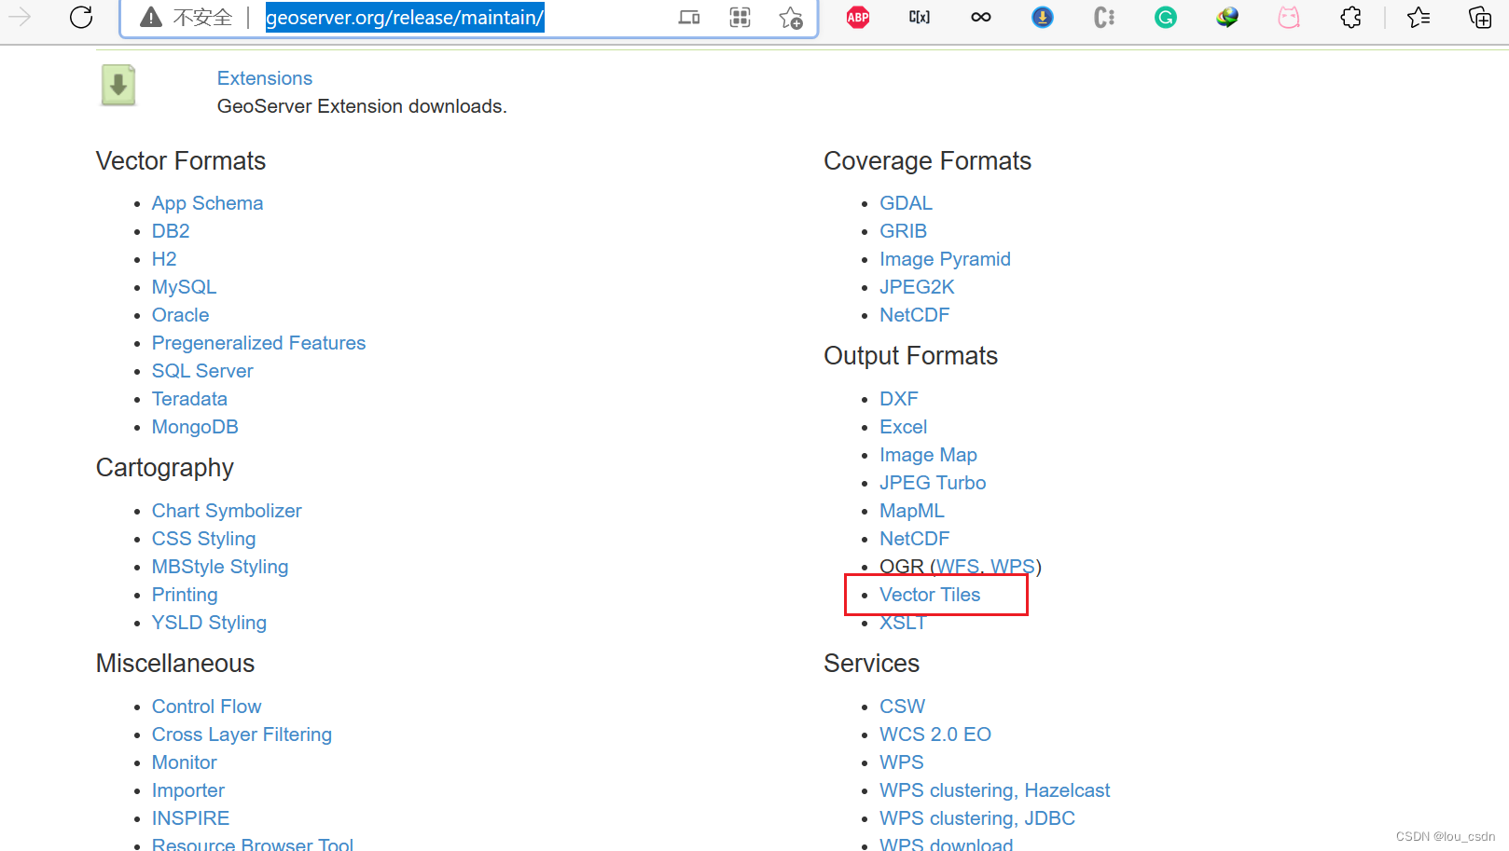The width and height of the screenshot is (1509, 851).
Task: Click the C[x] extension icon
Action: point(920,17)
